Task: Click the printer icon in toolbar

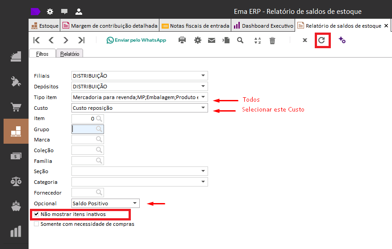Action: [182, 40]
